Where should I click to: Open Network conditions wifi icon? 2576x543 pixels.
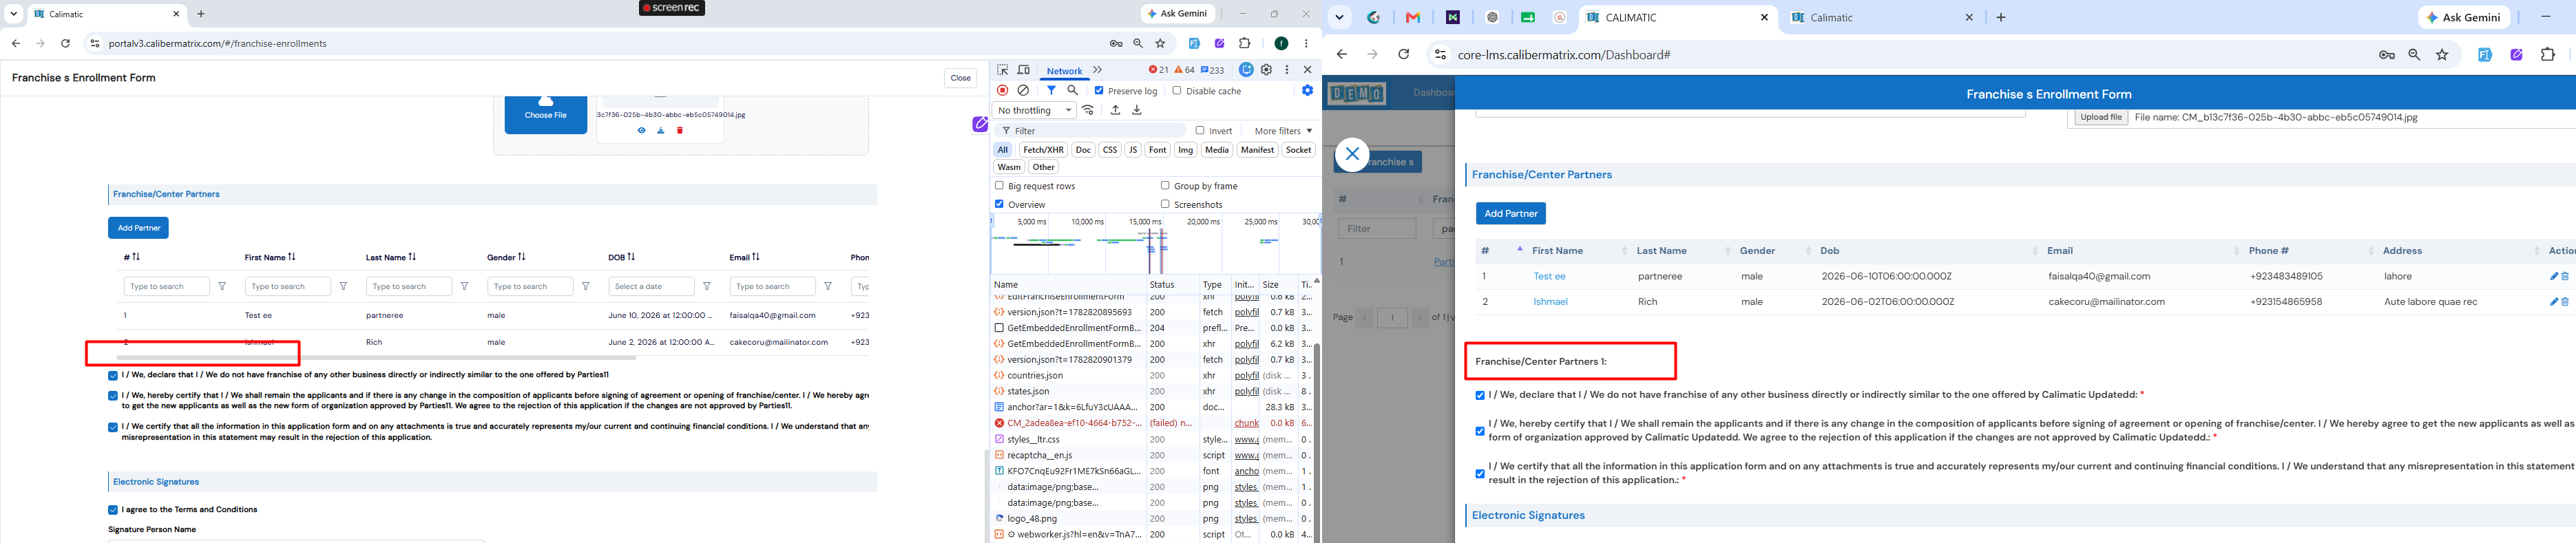1089,110
